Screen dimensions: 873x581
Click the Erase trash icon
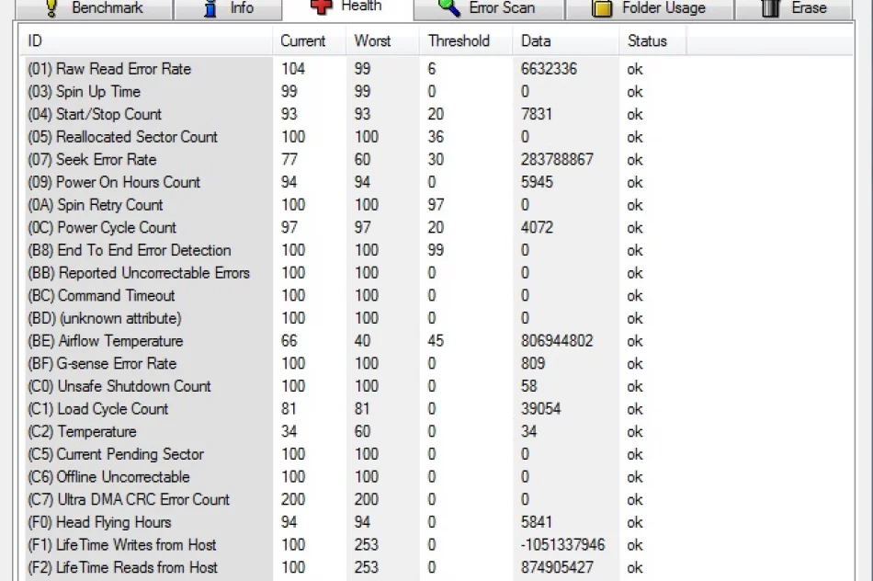coord(768,7)
